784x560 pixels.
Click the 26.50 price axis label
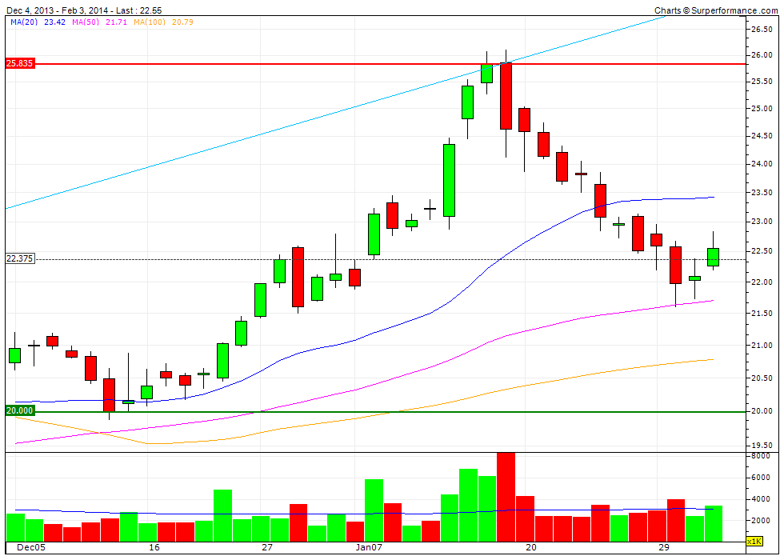(x=762, y=30)
